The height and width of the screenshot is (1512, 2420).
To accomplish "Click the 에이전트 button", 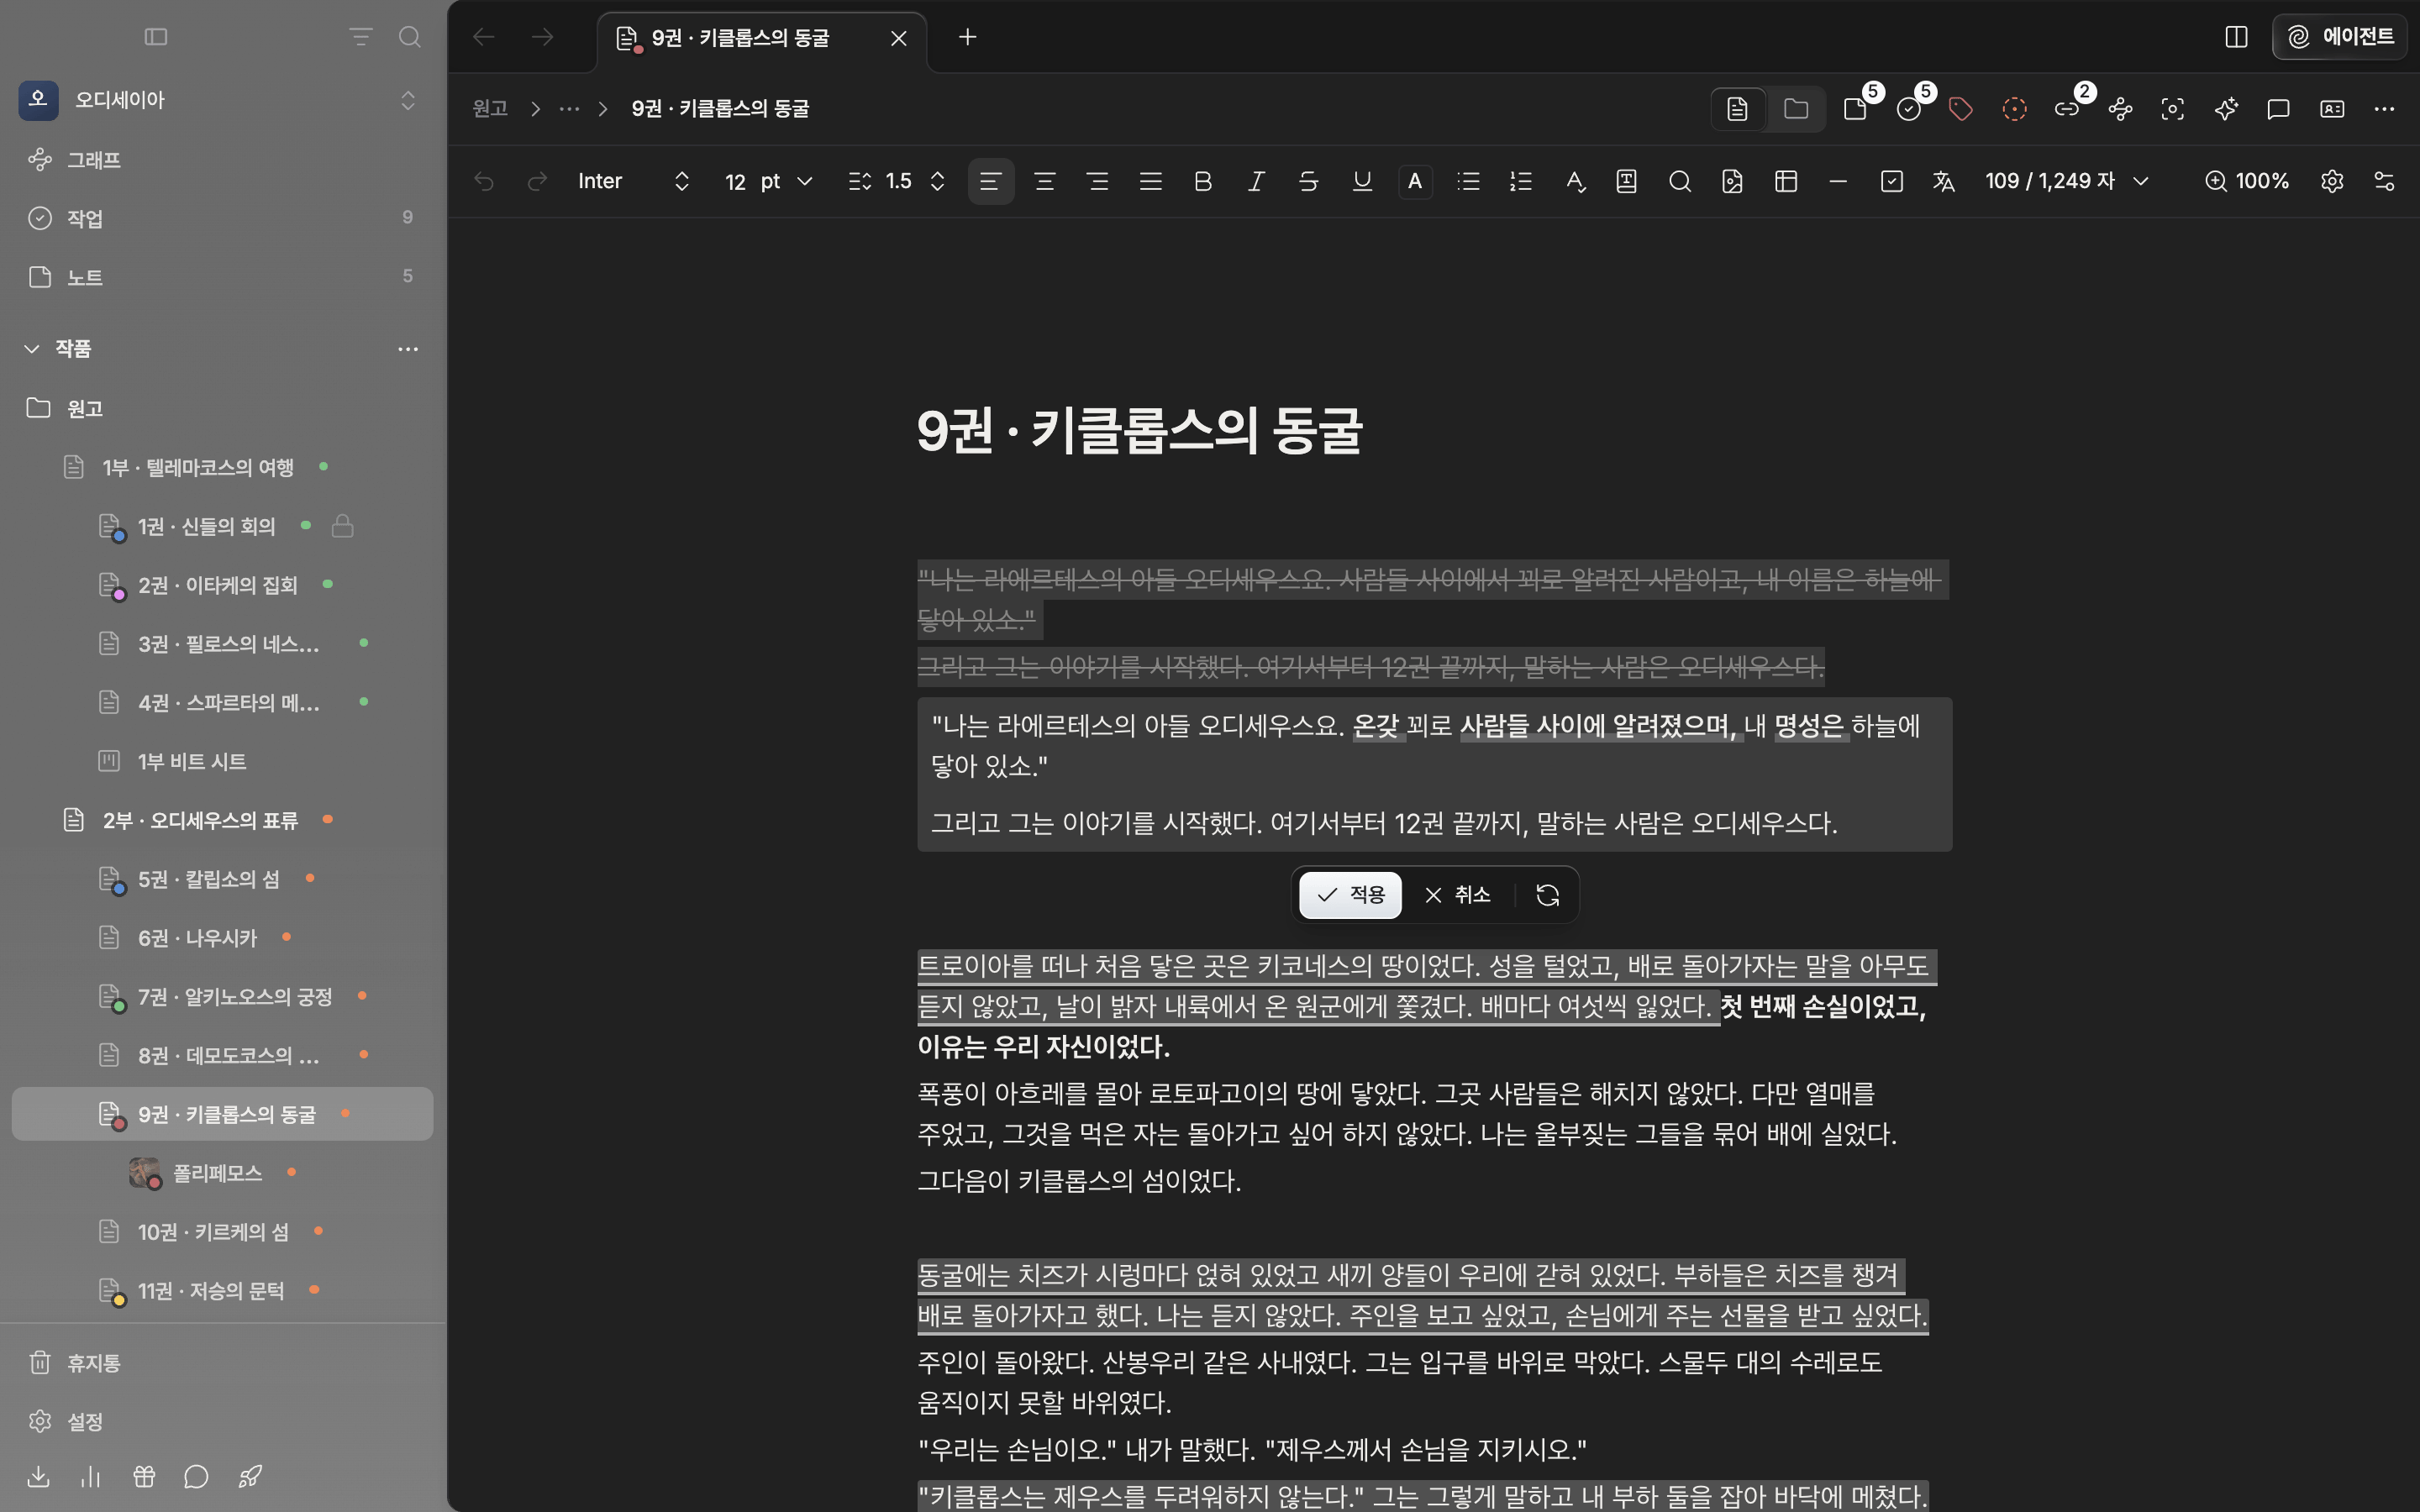I will [2340, 37].
